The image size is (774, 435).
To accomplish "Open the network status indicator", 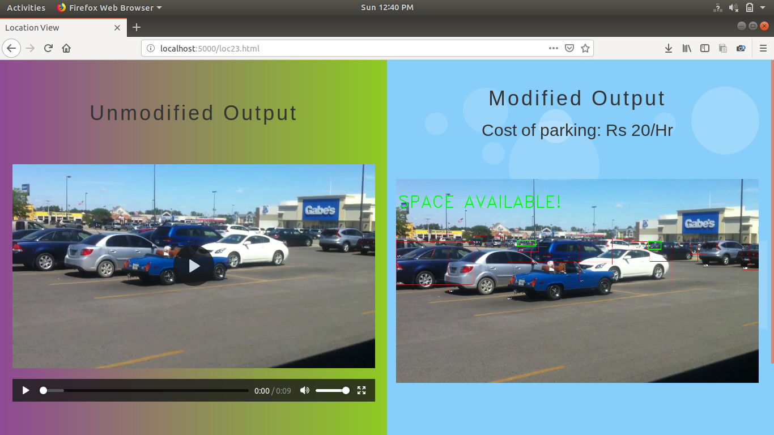I will pos(718,7).
